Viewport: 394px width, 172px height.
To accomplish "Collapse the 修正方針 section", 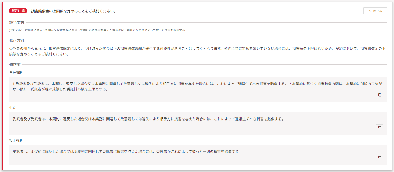I will (x=16, y=40).
